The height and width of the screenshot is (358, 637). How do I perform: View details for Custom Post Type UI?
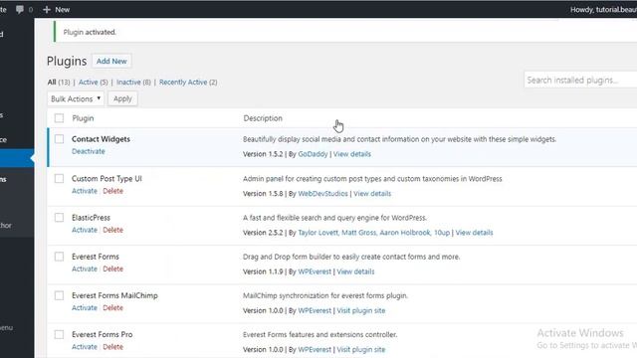pos(372,194)
